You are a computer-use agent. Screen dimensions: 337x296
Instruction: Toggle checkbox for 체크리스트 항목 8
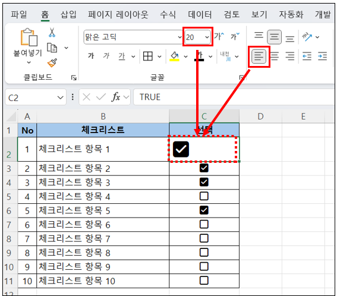click(x=204, y=253)
